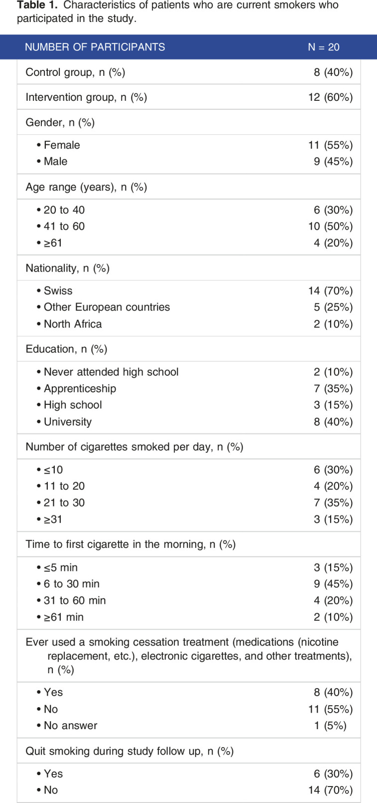Click the 'University' education entry
377x803 pixels.
(68, 422)
